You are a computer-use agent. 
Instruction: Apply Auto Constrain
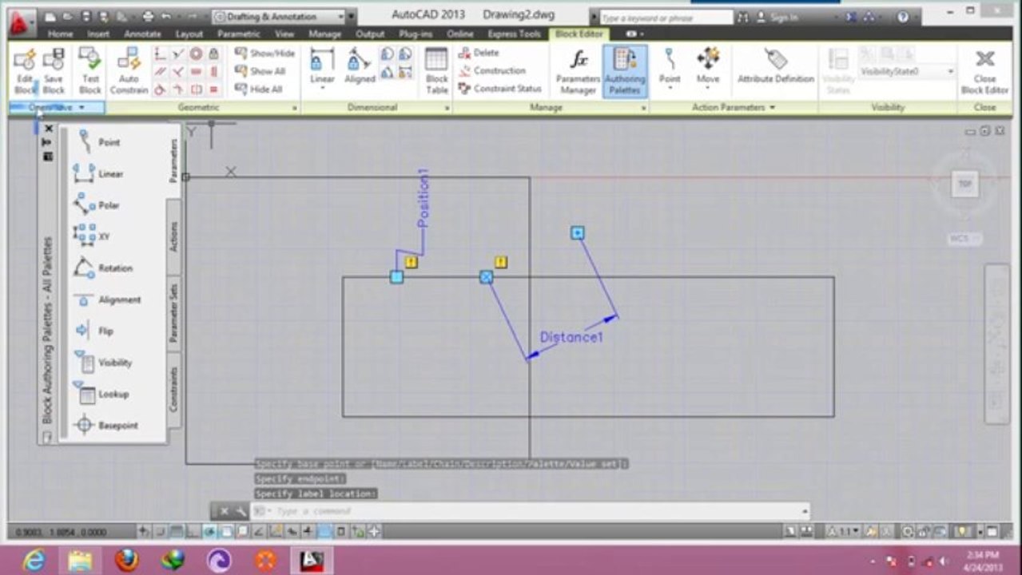click(x=129, y=71)
